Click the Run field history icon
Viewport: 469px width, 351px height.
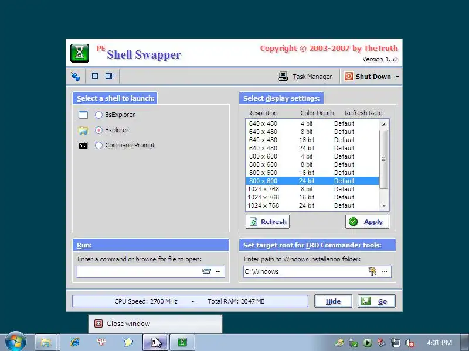point(206,271)
